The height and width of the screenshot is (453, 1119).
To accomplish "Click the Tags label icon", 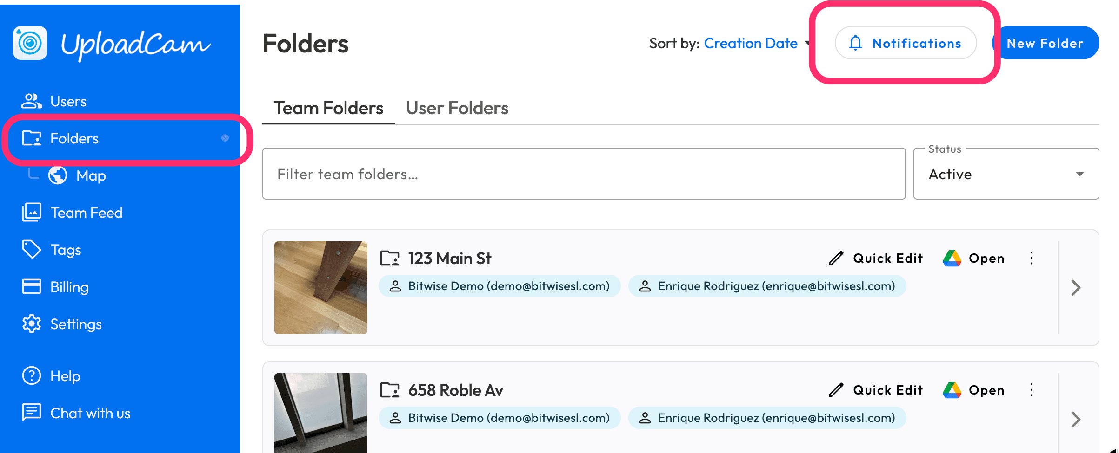I will pos(32,250).
